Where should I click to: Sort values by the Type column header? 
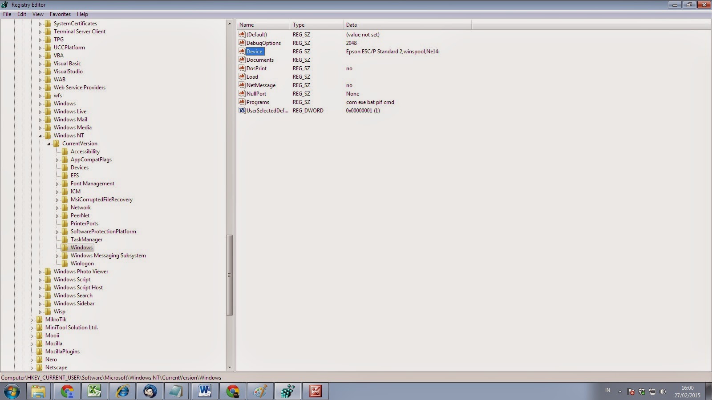click(x=317, y=25)
